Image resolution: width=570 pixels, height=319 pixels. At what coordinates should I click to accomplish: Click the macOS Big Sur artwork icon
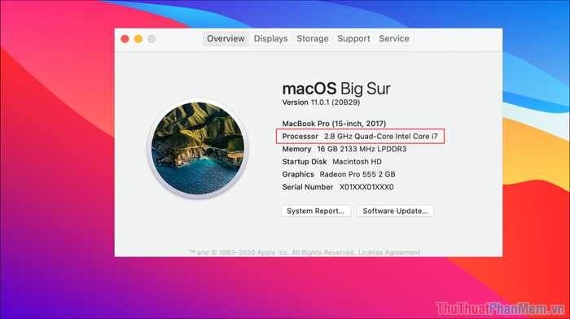pos(198,149)
